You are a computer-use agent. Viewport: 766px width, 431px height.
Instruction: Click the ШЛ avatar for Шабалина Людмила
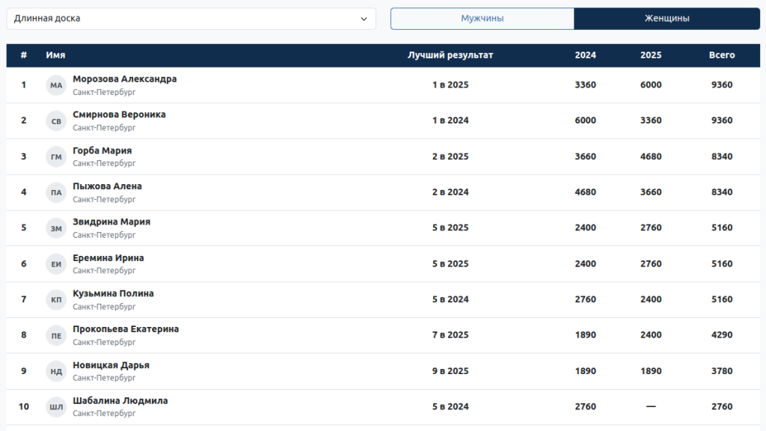(x=56, y=407)
